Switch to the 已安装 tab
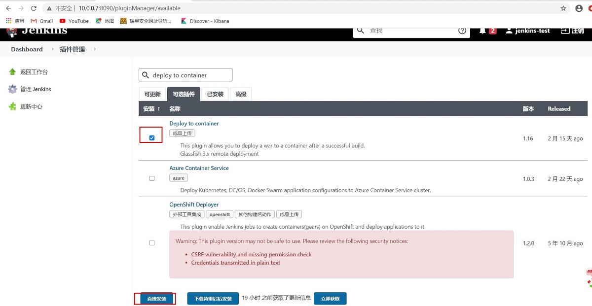 215,94
